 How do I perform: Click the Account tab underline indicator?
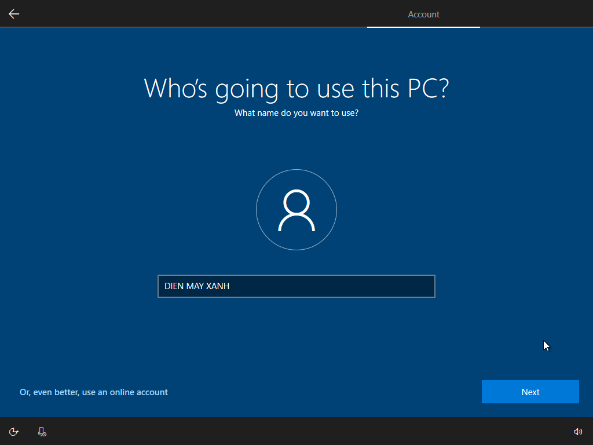point(423,27)
